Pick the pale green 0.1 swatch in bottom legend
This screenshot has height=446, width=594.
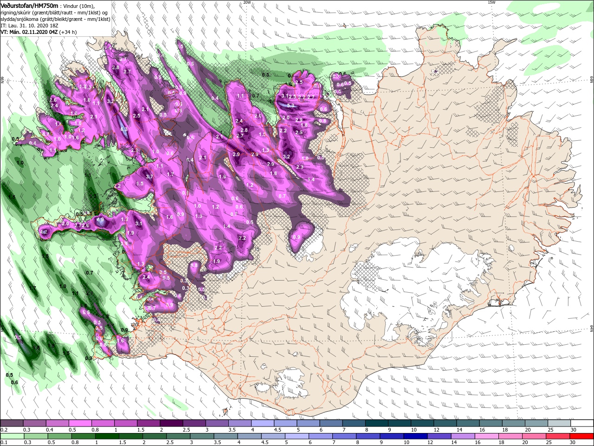click(x=11, y=436)
